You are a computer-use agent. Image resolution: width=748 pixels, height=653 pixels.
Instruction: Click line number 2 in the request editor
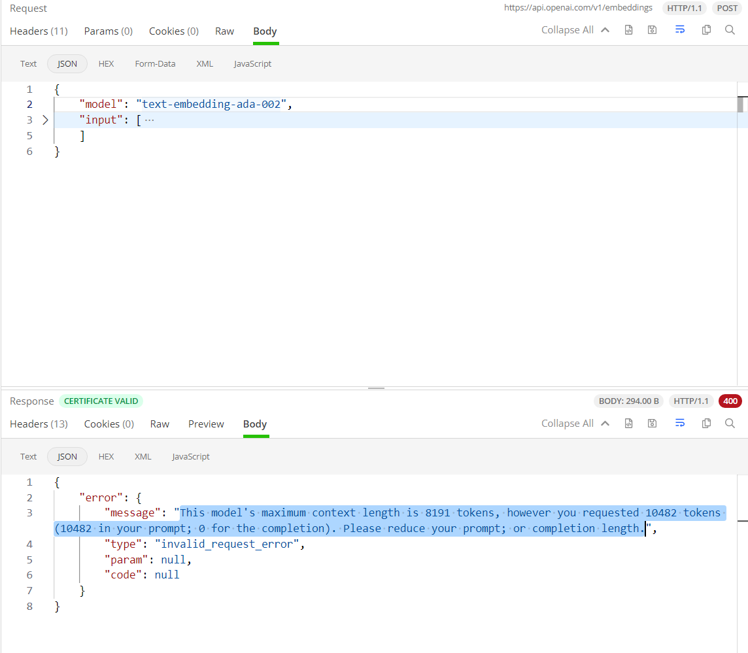click(29, 105)
